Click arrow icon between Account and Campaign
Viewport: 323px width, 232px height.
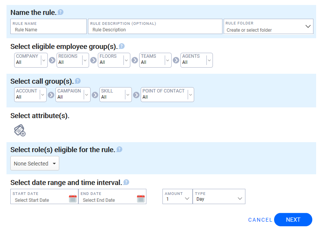coord(51,95)
